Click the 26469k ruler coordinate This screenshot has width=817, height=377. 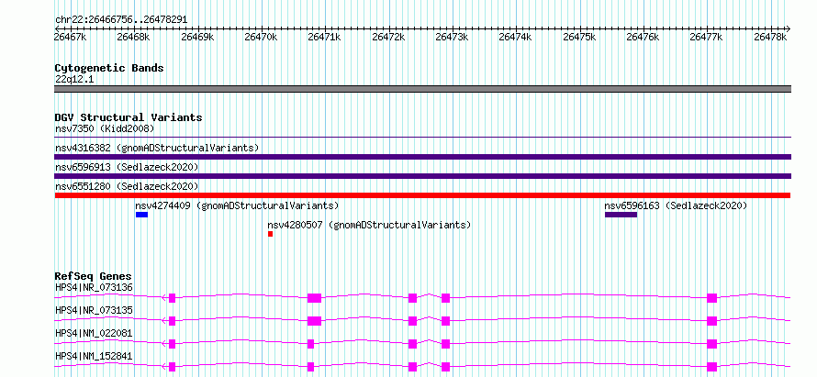197,37
